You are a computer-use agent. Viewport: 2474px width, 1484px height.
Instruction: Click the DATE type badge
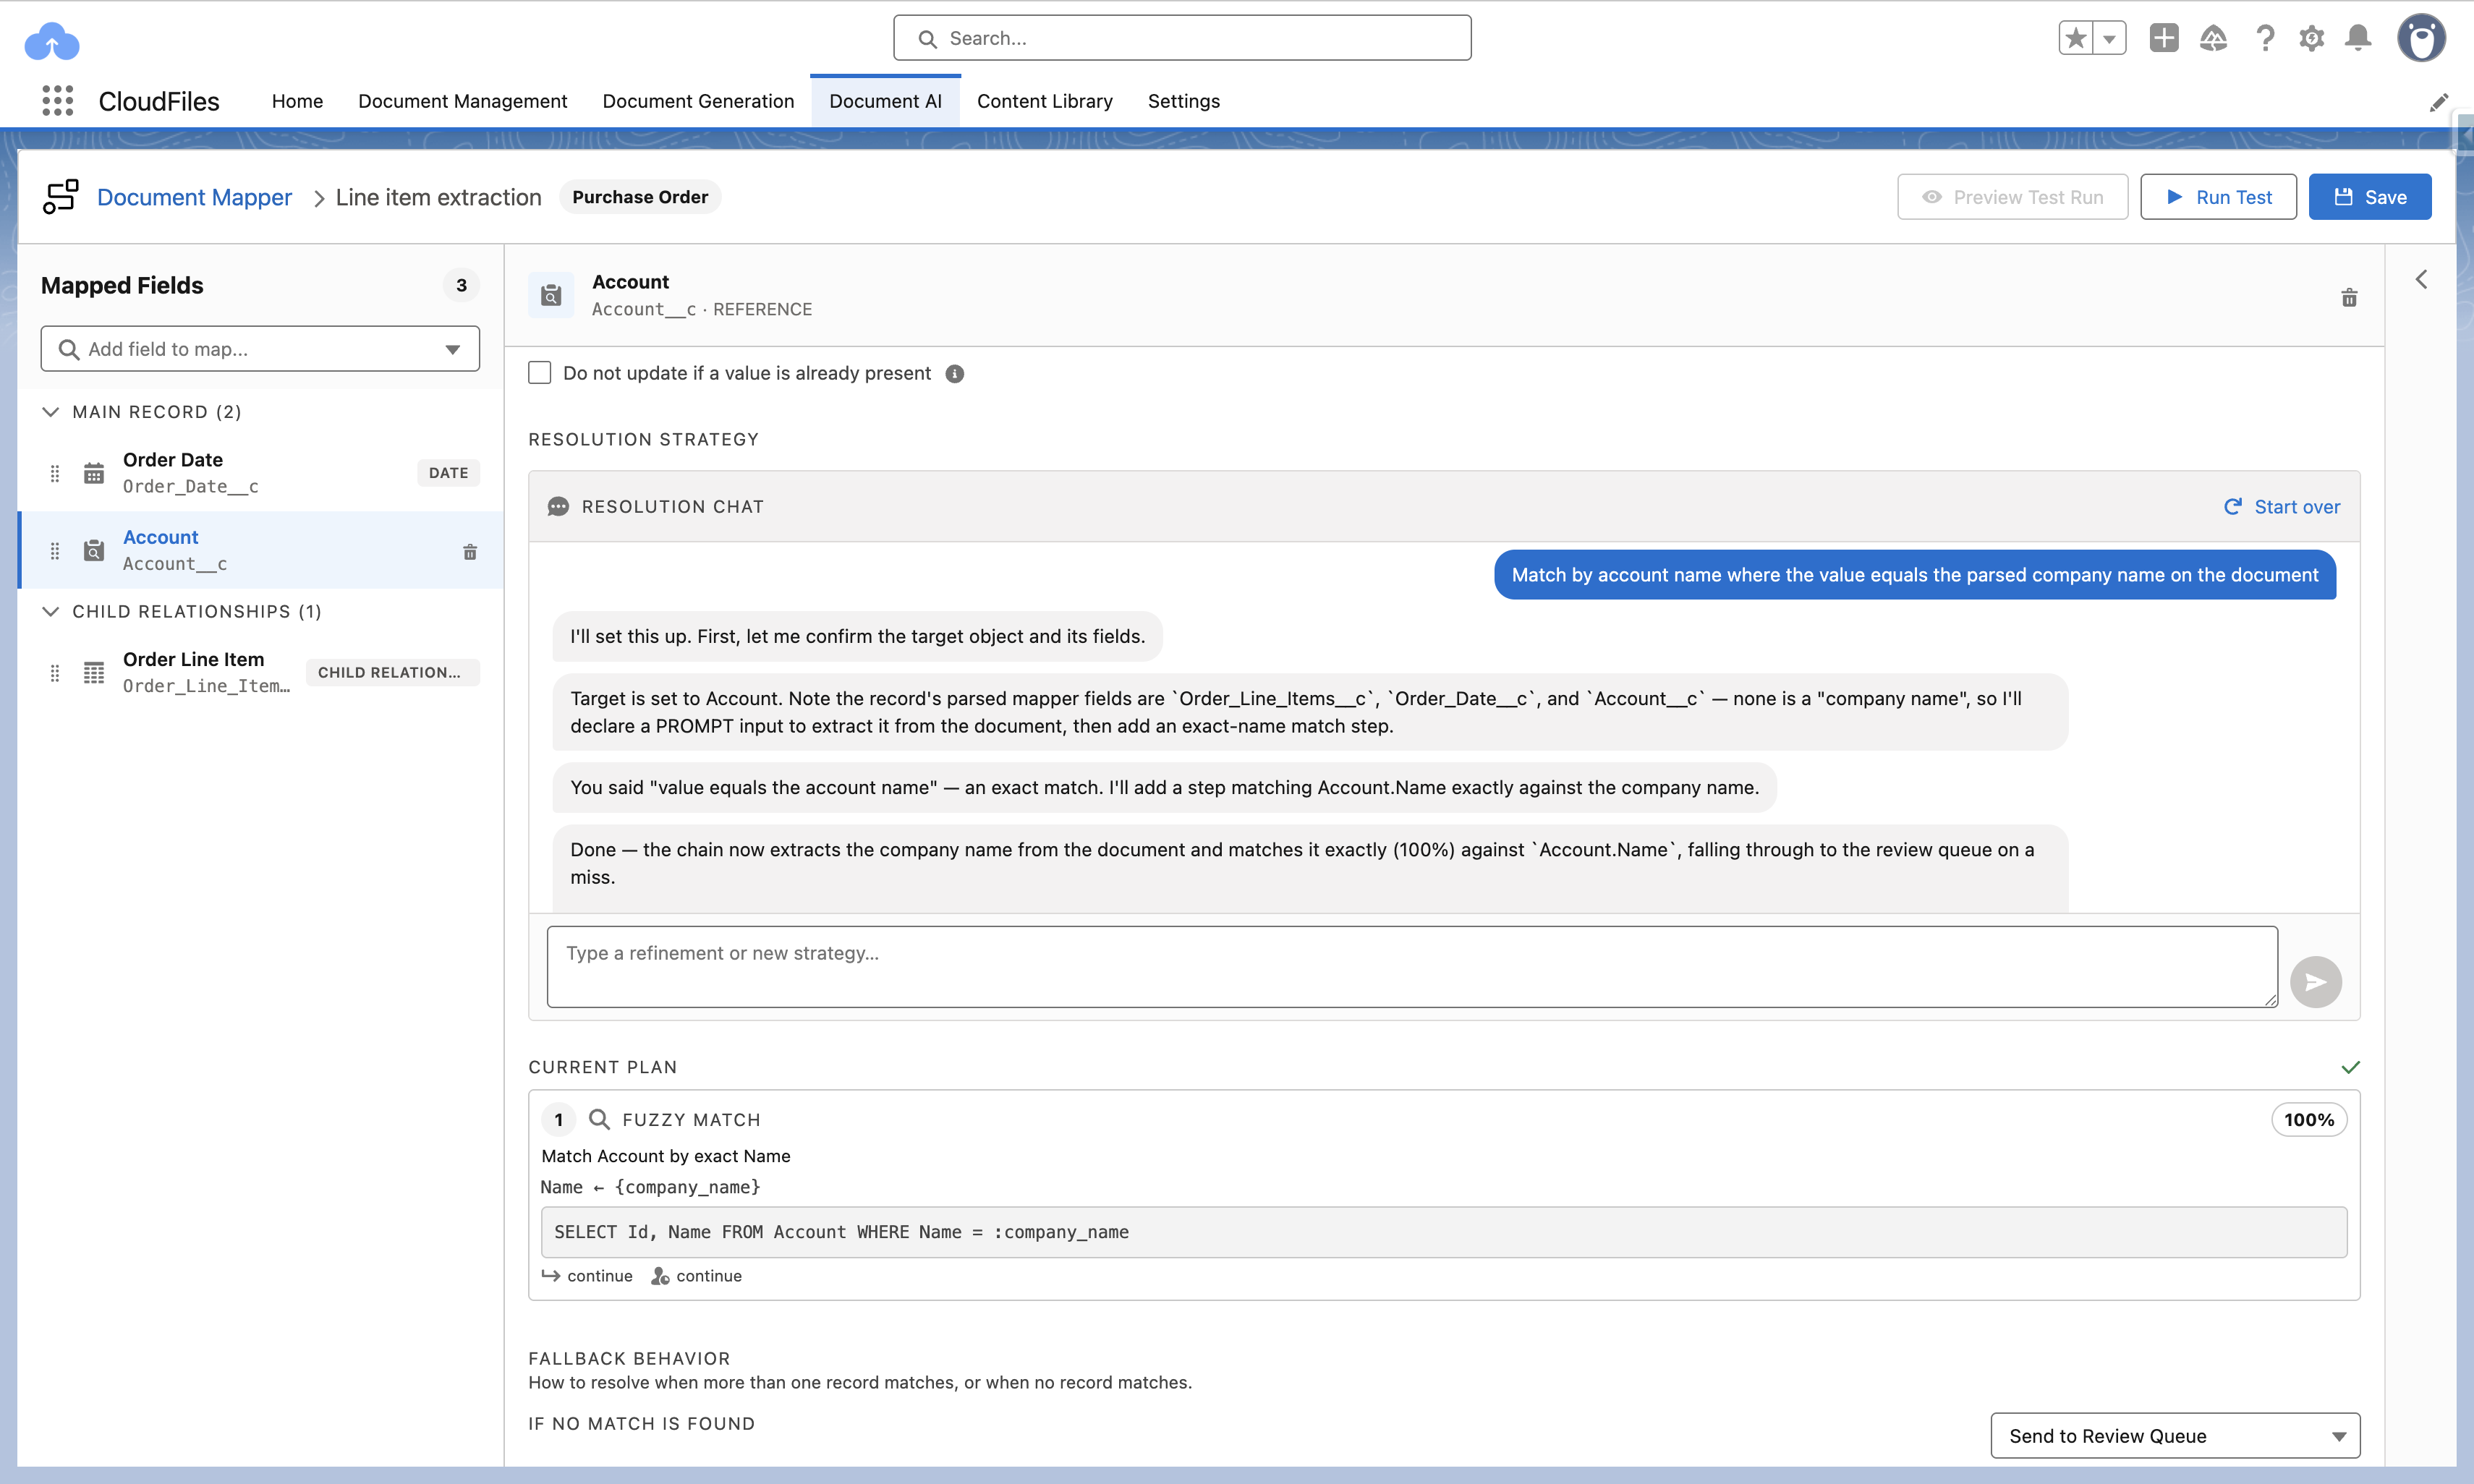(x=448, y=473)
